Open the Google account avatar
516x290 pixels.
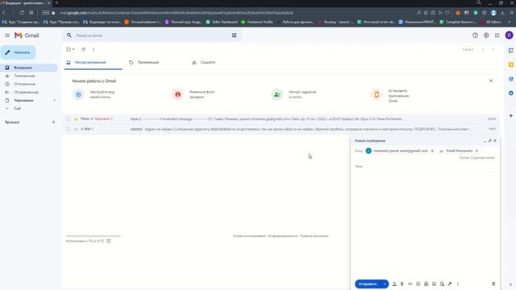509,35
